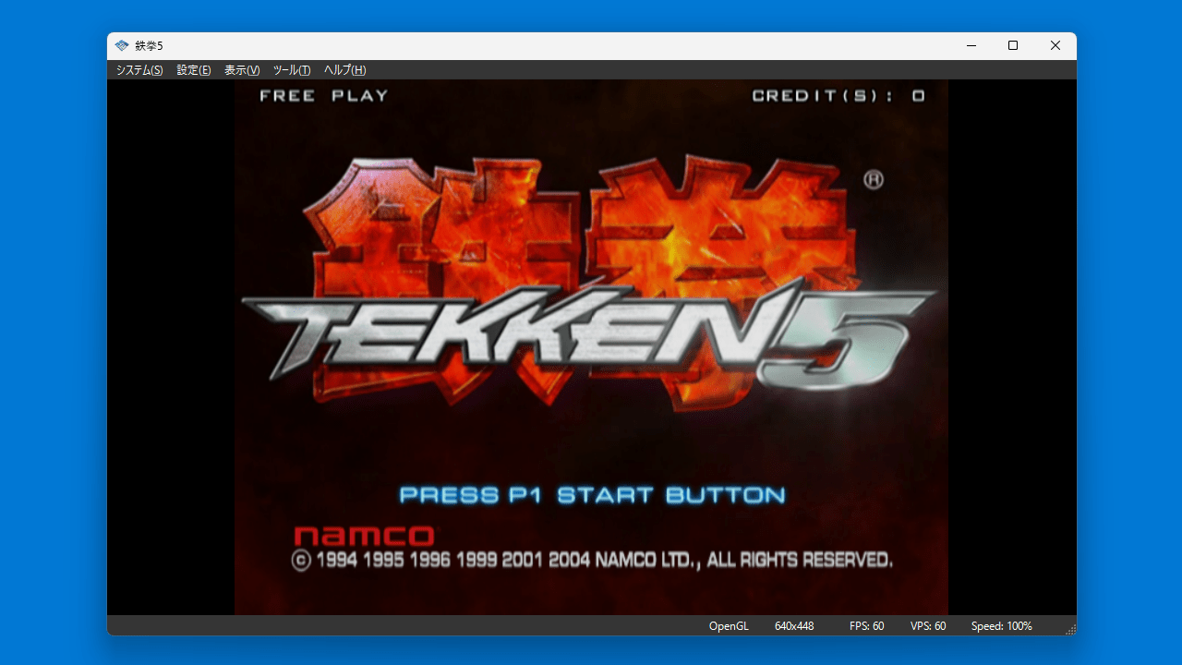Click the Namco copyright notice line
Image resolution: width=1182 pixels, height=665 pixels.
point(592,560)
